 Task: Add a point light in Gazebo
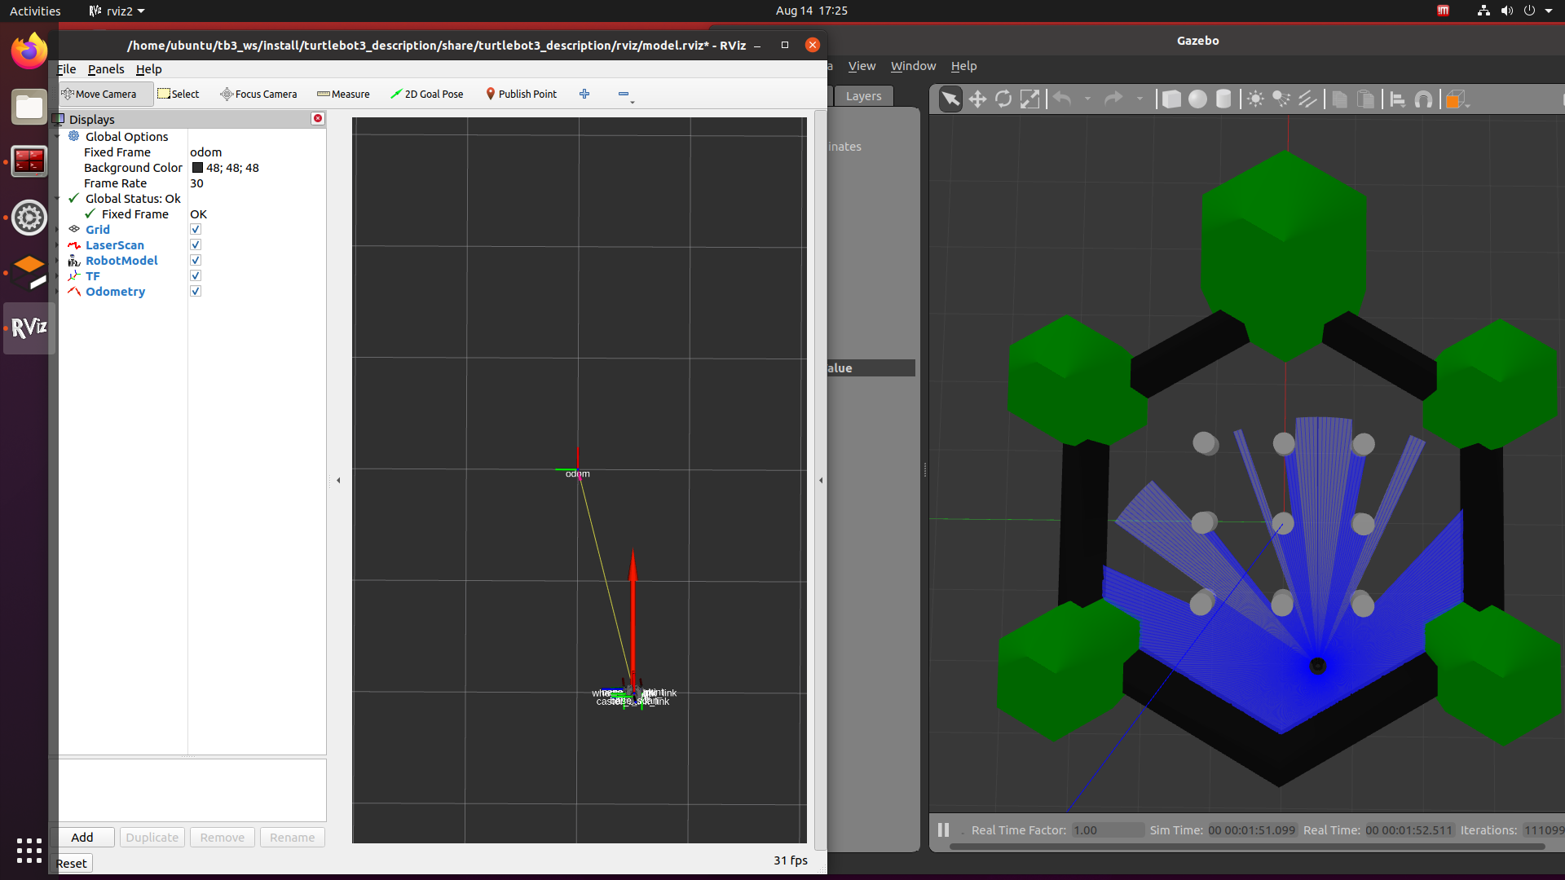click(1255, 99)
